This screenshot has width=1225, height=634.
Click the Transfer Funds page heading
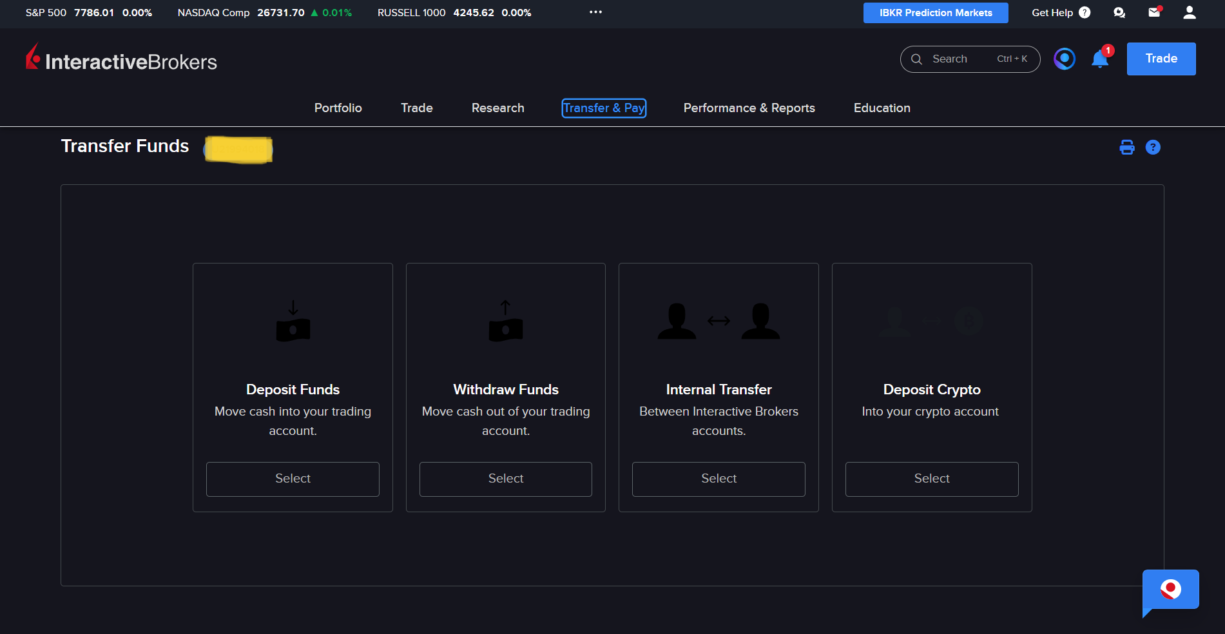[x=125, y=146]
